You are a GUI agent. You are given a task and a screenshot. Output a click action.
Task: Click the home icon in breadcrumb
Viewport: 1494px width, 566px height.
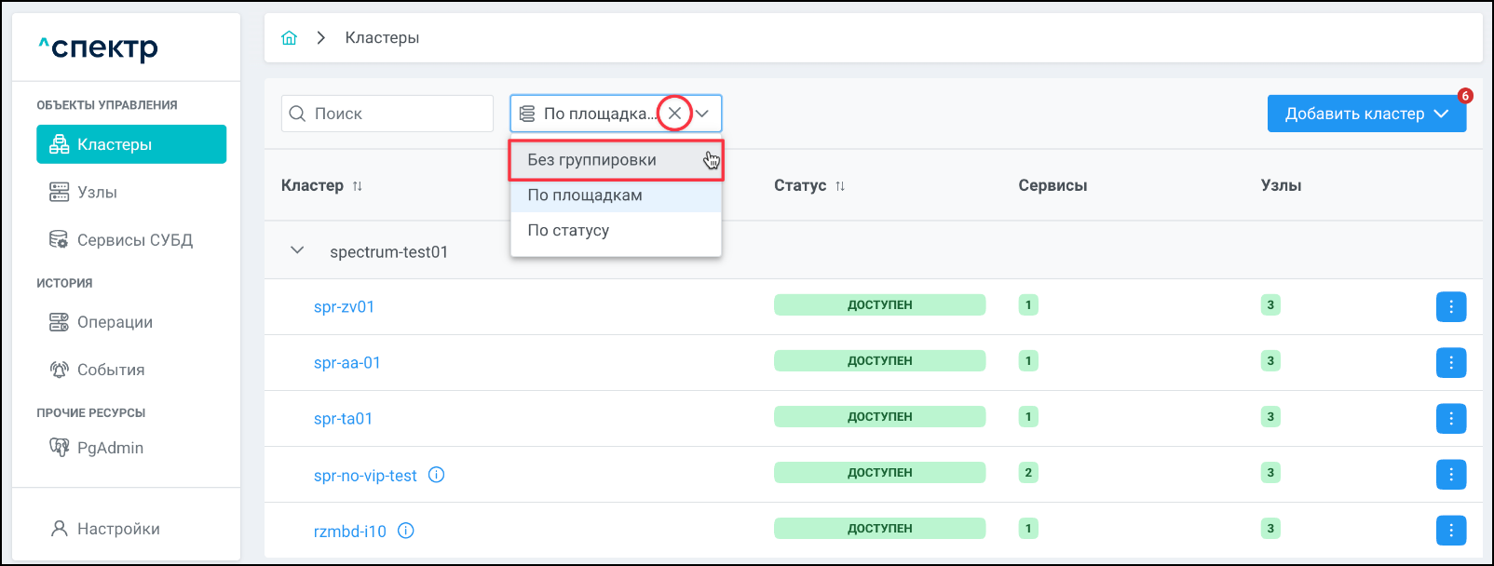290,38
